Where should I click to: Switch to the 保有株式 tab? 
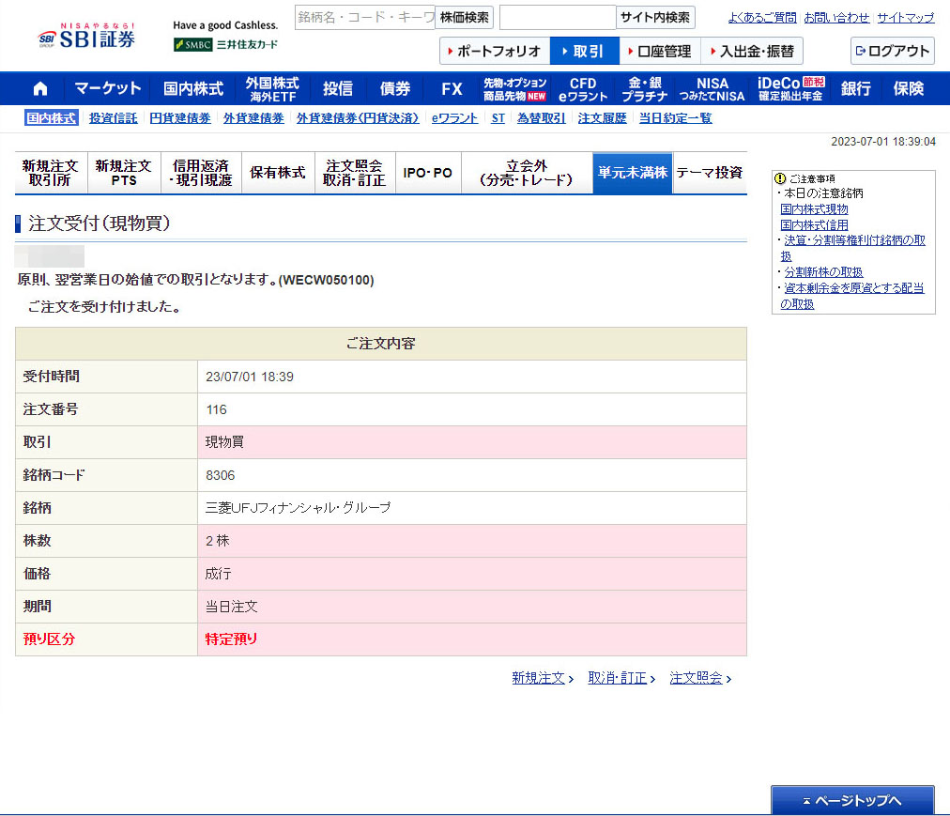tap(277, 173)
